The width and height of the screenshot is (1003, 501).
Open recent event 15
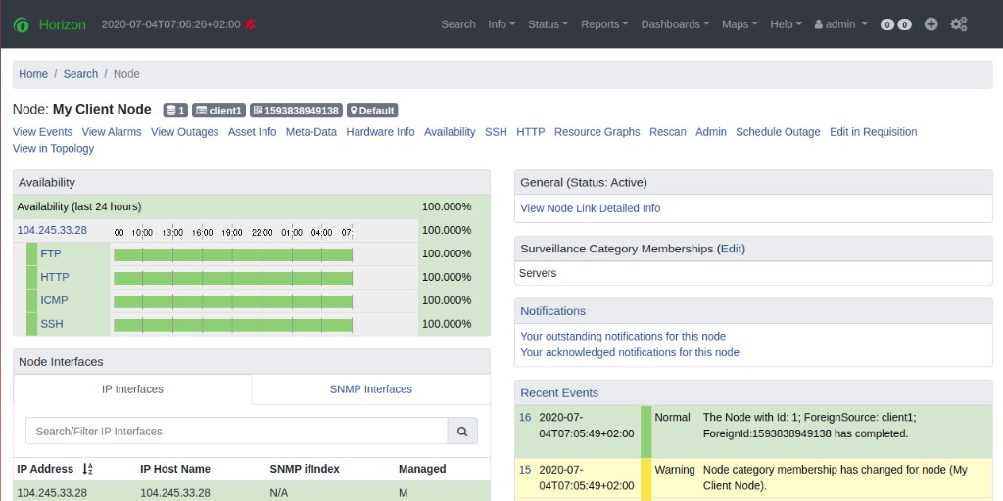(525, 470)
